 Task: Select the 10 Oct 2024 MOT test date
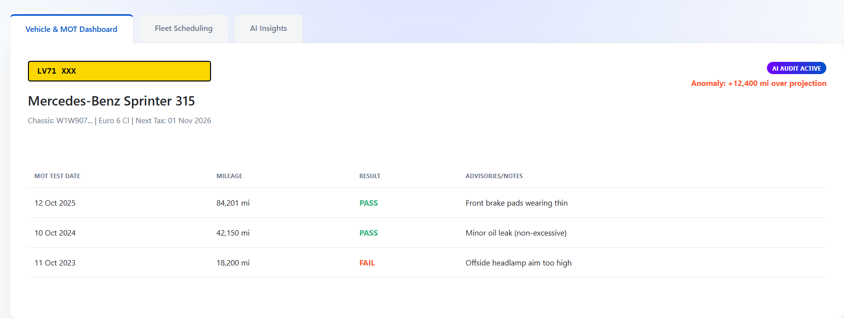[x=55, y=233]
